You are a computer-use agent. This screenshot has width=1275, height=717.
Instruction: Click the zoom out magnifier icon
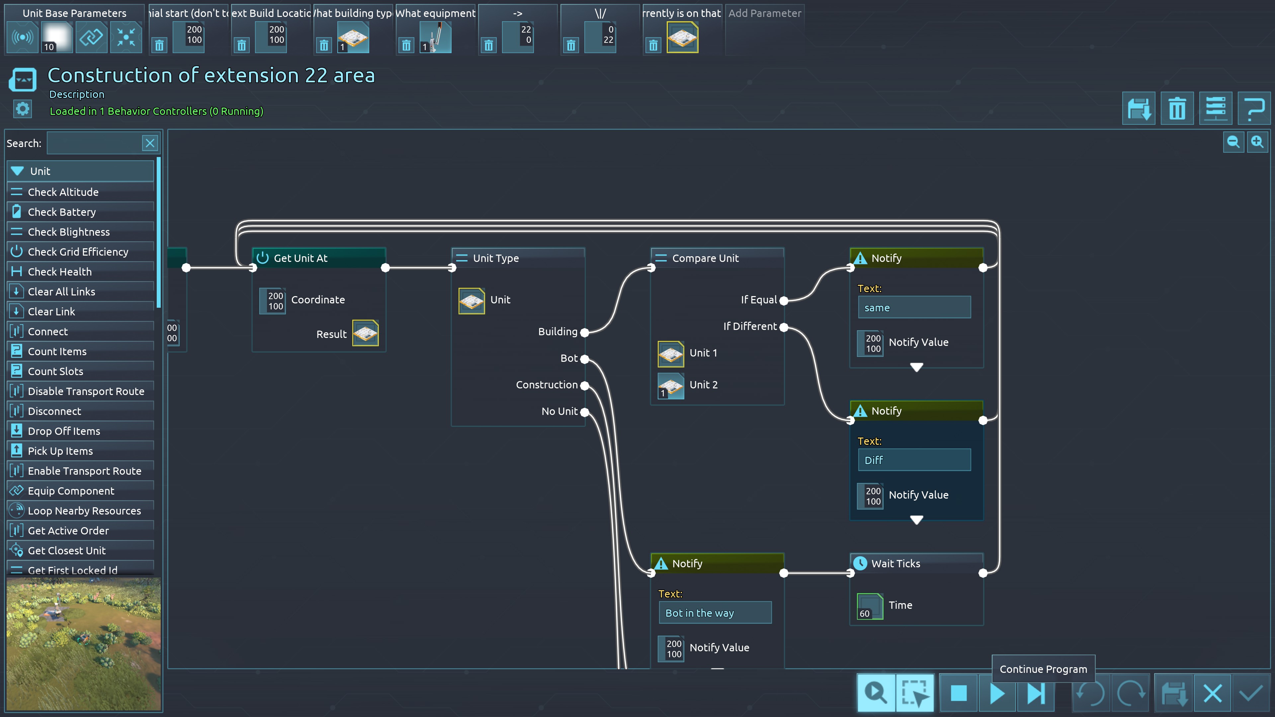(x=1233, y=142)
